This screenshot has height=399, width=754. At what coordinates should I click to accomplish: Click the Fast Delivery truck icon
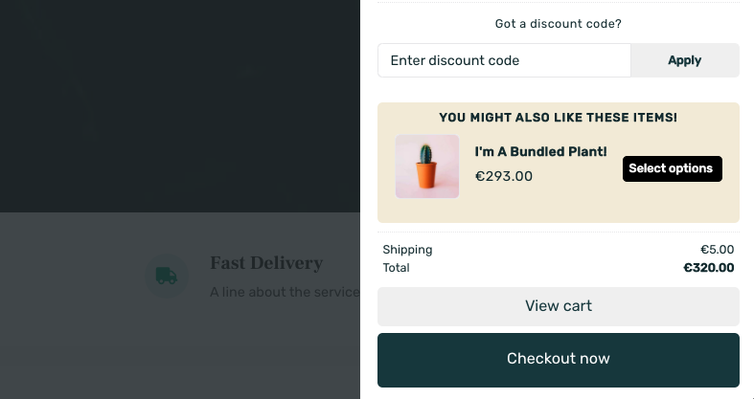tap(167, 277)
